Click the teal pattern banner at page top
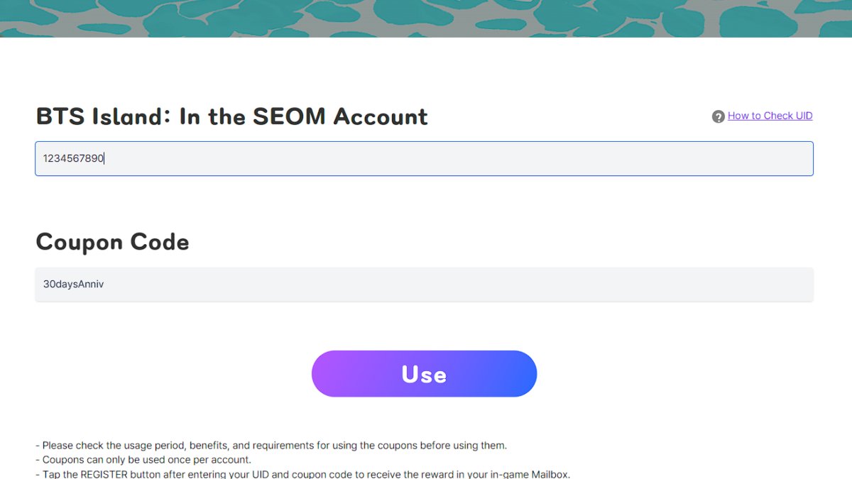 (426, 18)
